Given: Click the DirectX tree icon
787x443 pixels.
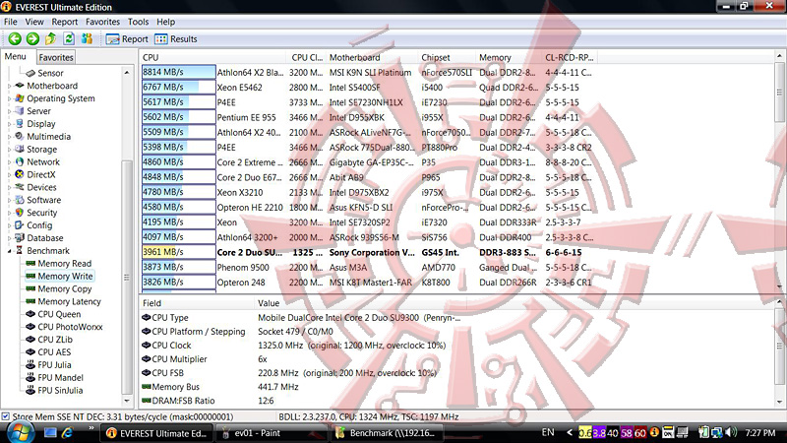Looking at the screenshot, I should pyautogui.click(x=20, y=174).
